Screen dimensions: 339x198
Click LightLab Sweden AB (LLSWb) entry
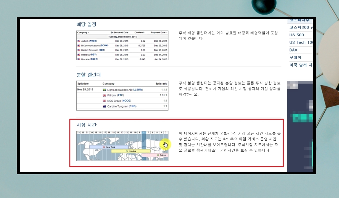[125, 90]
